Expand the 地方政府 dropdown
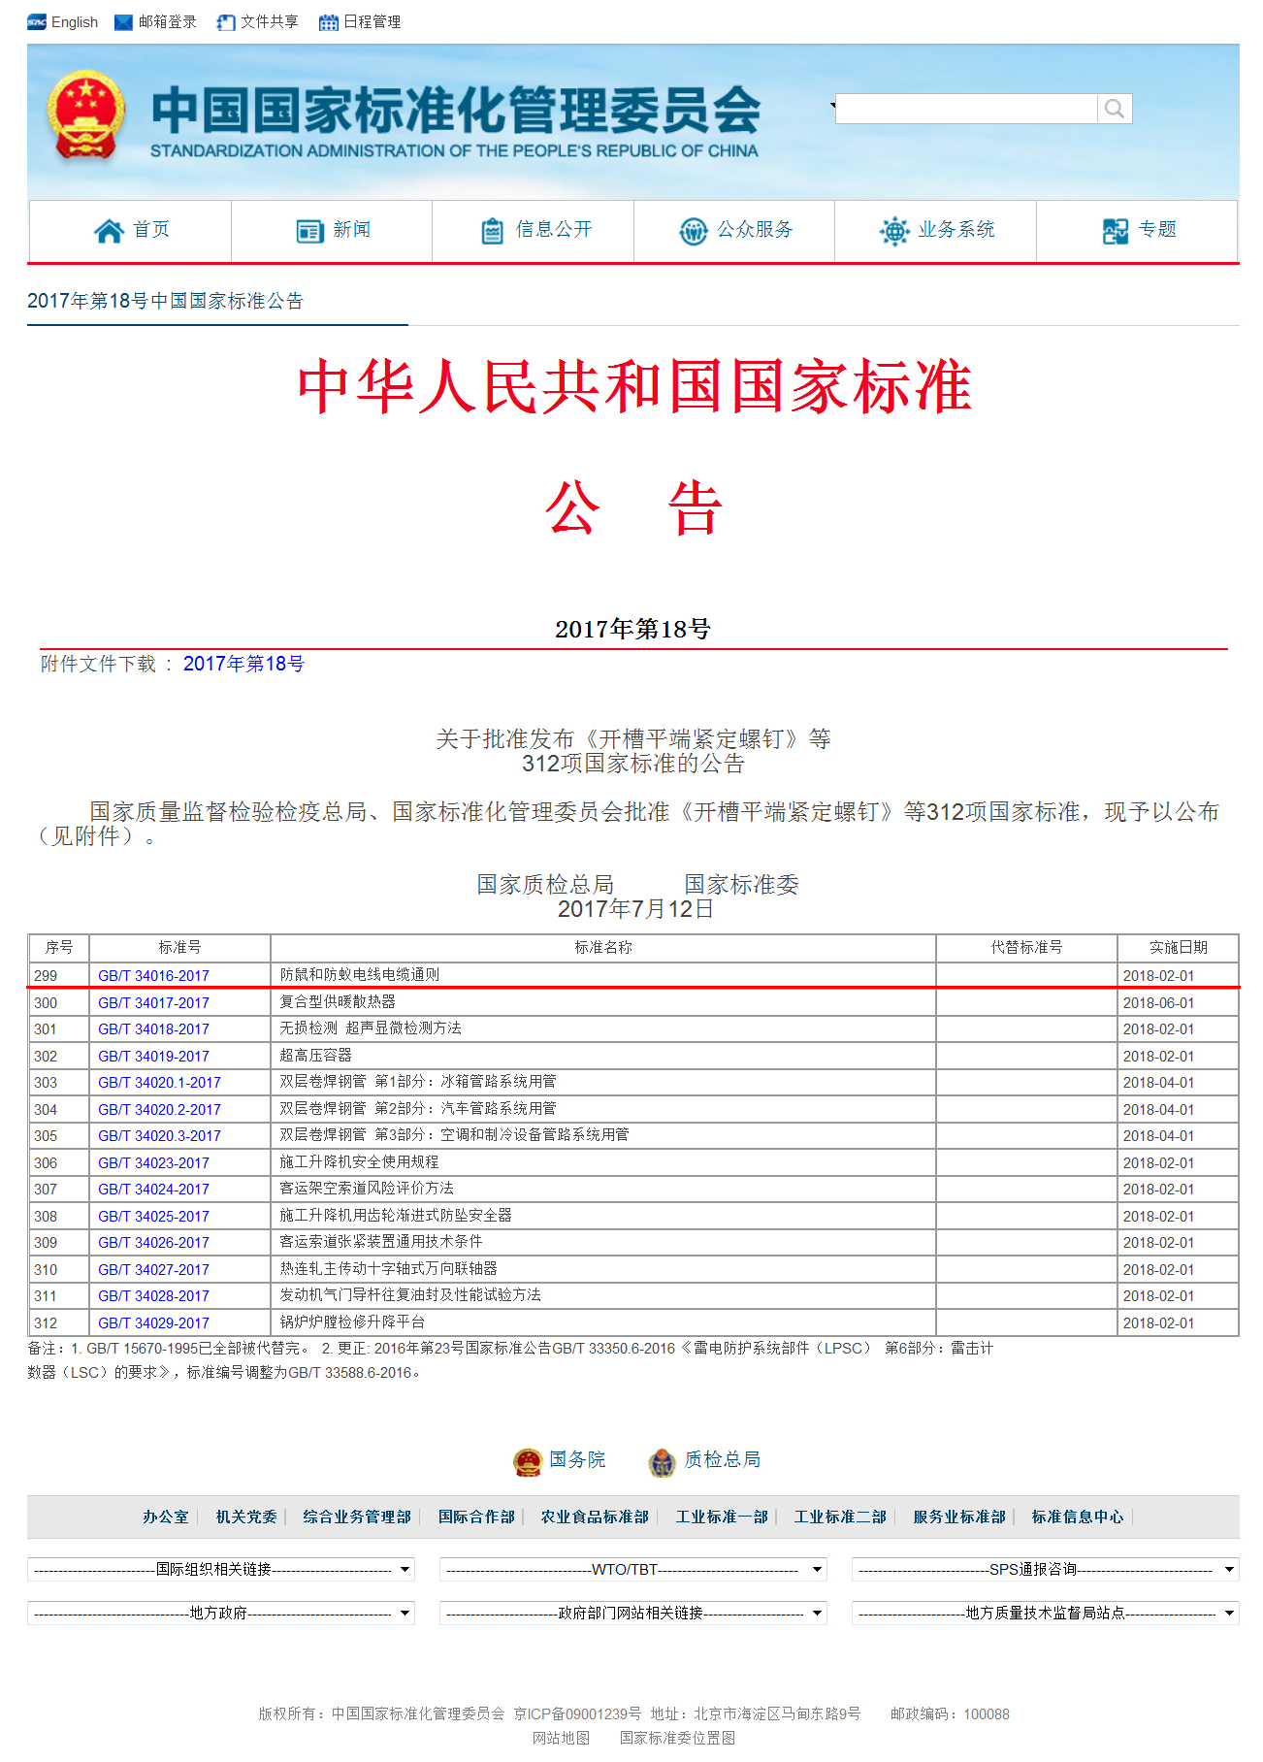 click(x=221, y=1613)
